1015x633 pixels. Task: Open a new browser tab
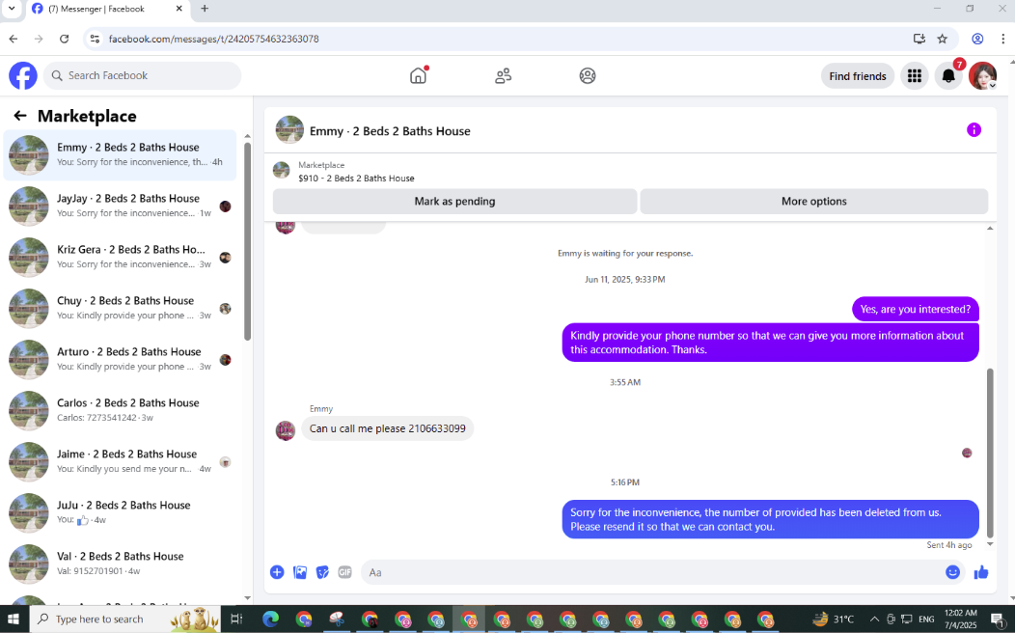point(205,9)
